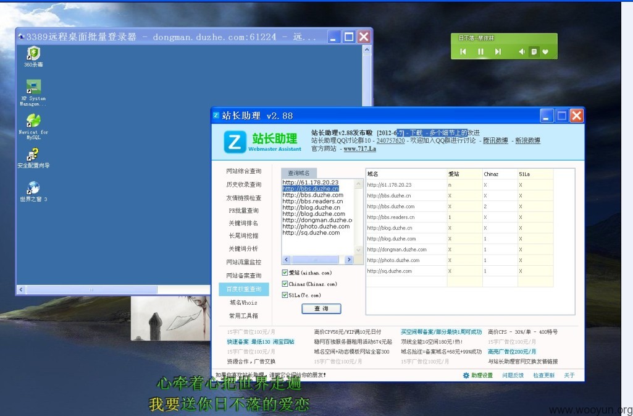Click domain list vertical scroll down arrow
The image size is (633, 416).
tap(358, 250)
